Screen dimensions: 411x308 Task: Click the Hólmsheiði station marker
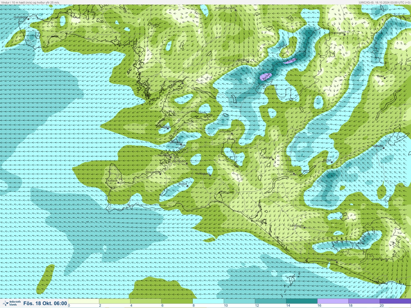[x=187, y=163]
